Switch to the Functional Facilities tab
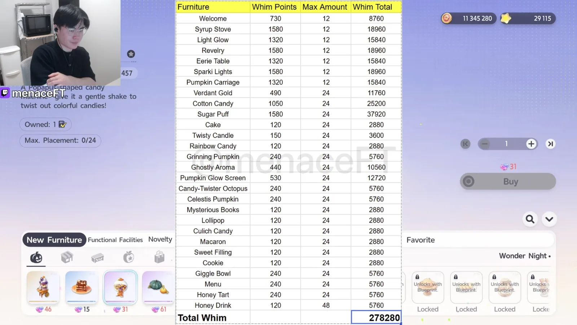577x325 pixels. coord(115,240)
